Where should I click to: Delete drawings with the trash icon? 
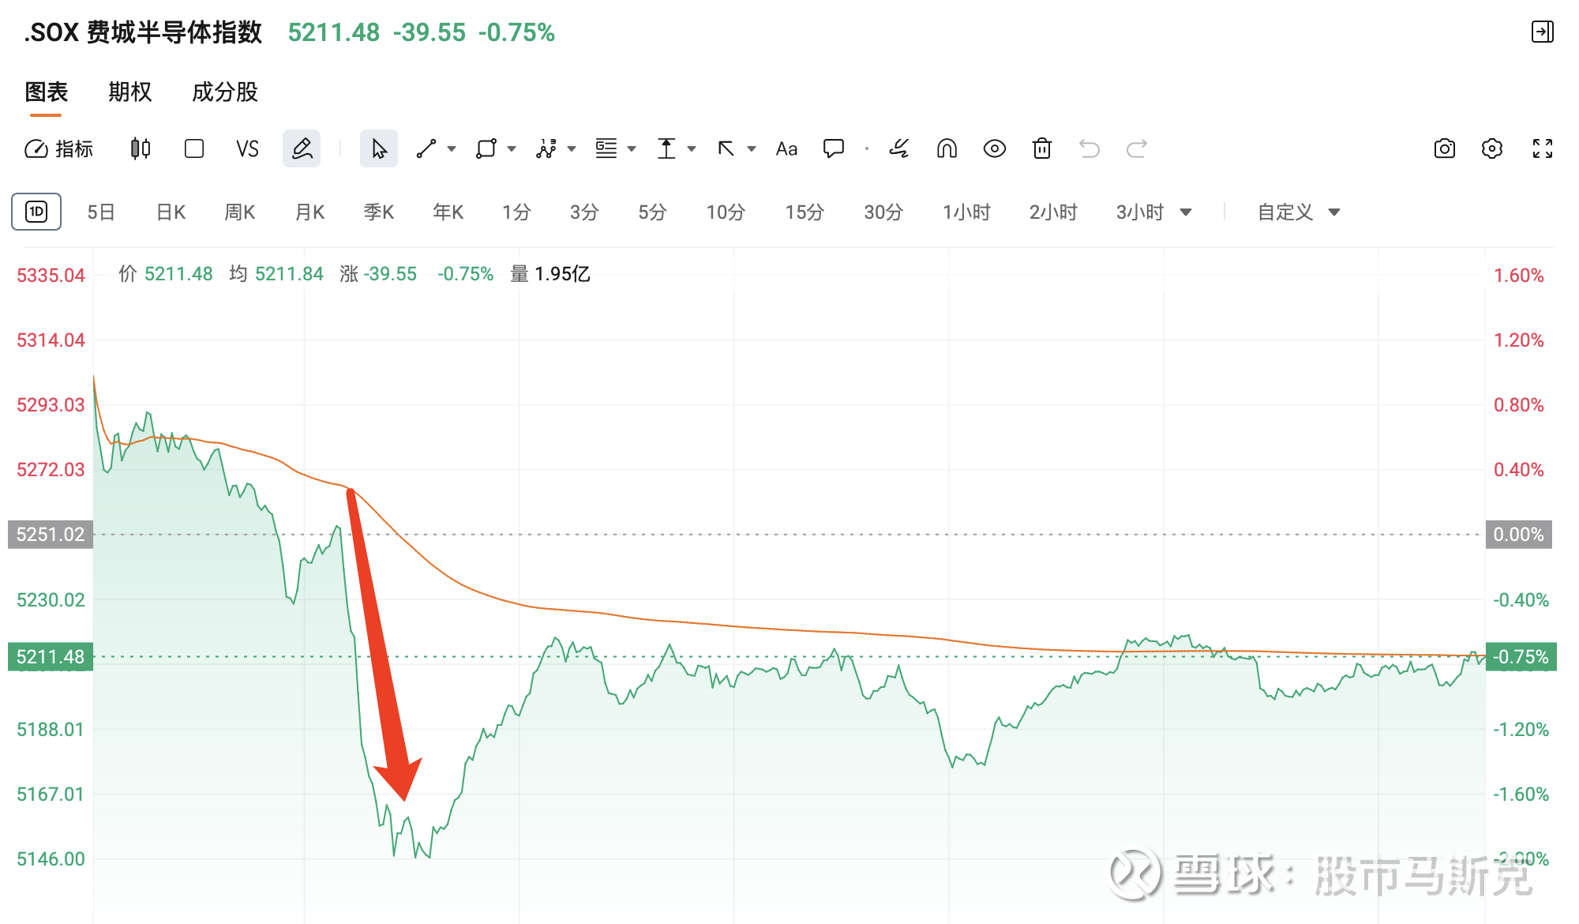1042,148
